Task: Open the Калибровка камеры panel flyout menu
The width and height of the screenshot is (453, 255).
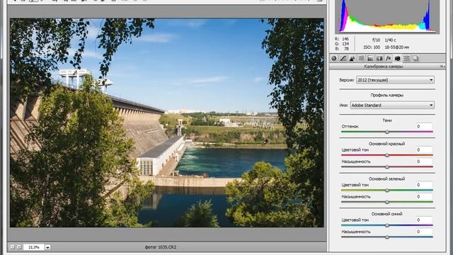Action: [x=442, y=67]
